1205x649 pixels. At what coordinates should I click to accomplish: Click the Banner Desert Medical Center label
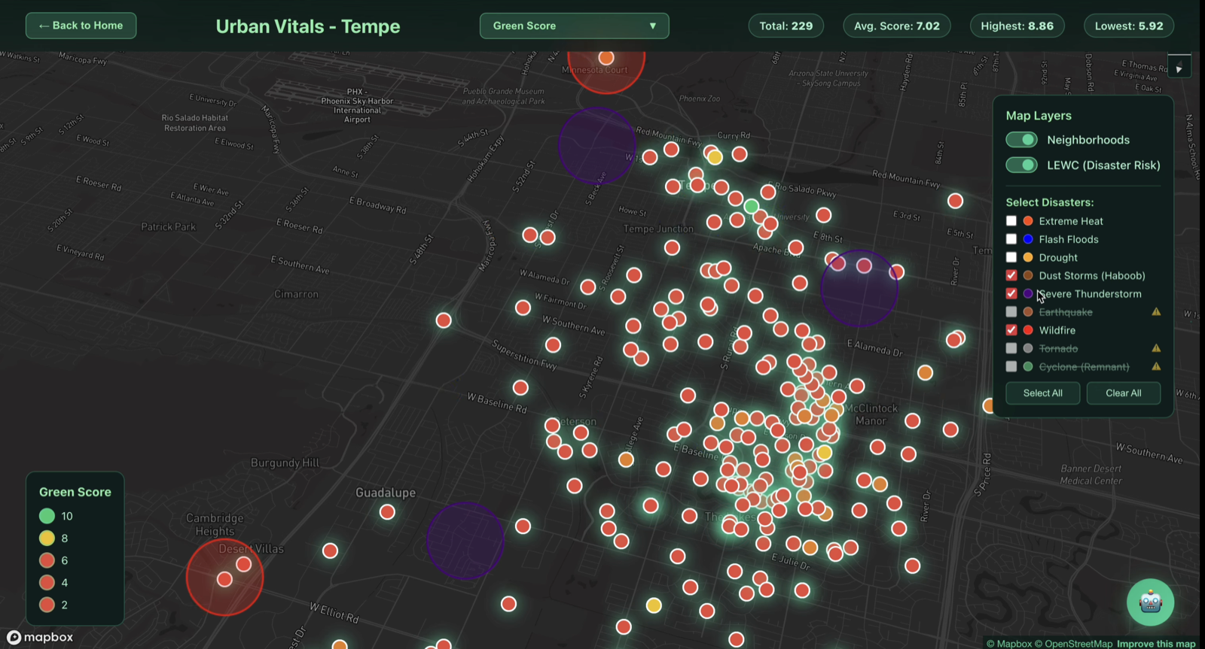[x=1091, y=475]
